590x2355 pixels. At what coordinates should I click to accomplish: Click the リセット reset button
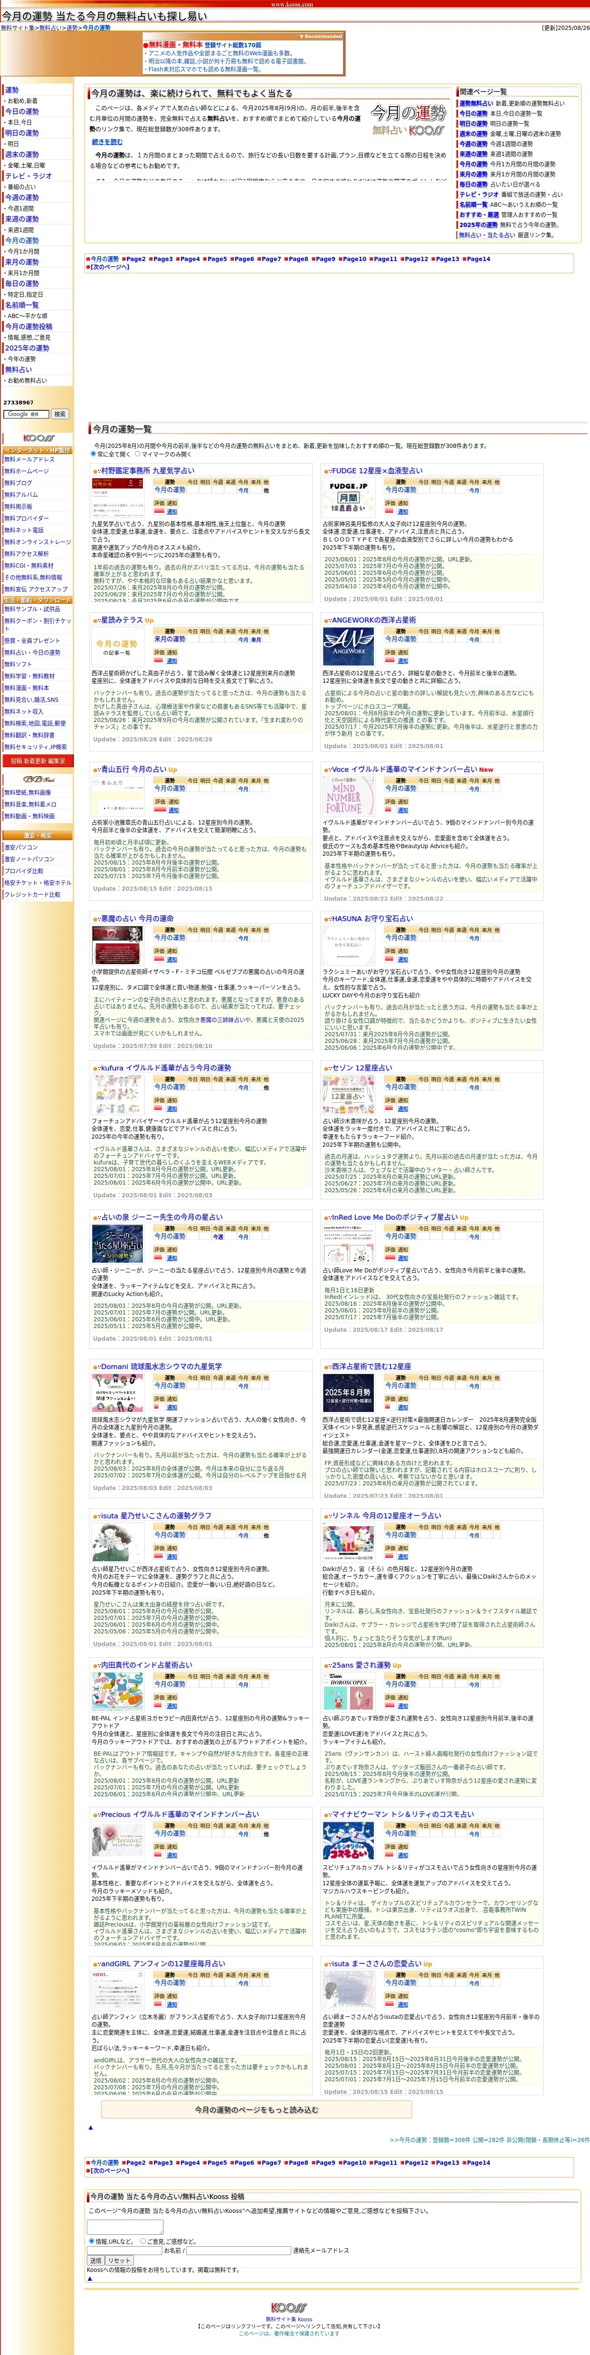click(120, 2260)
